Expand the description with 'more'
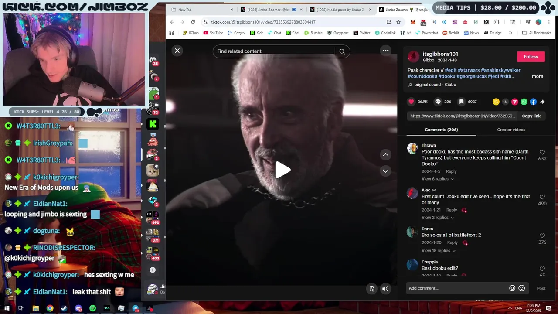The image size is (558, 314). pyautogui.click(x=537, y=76)
